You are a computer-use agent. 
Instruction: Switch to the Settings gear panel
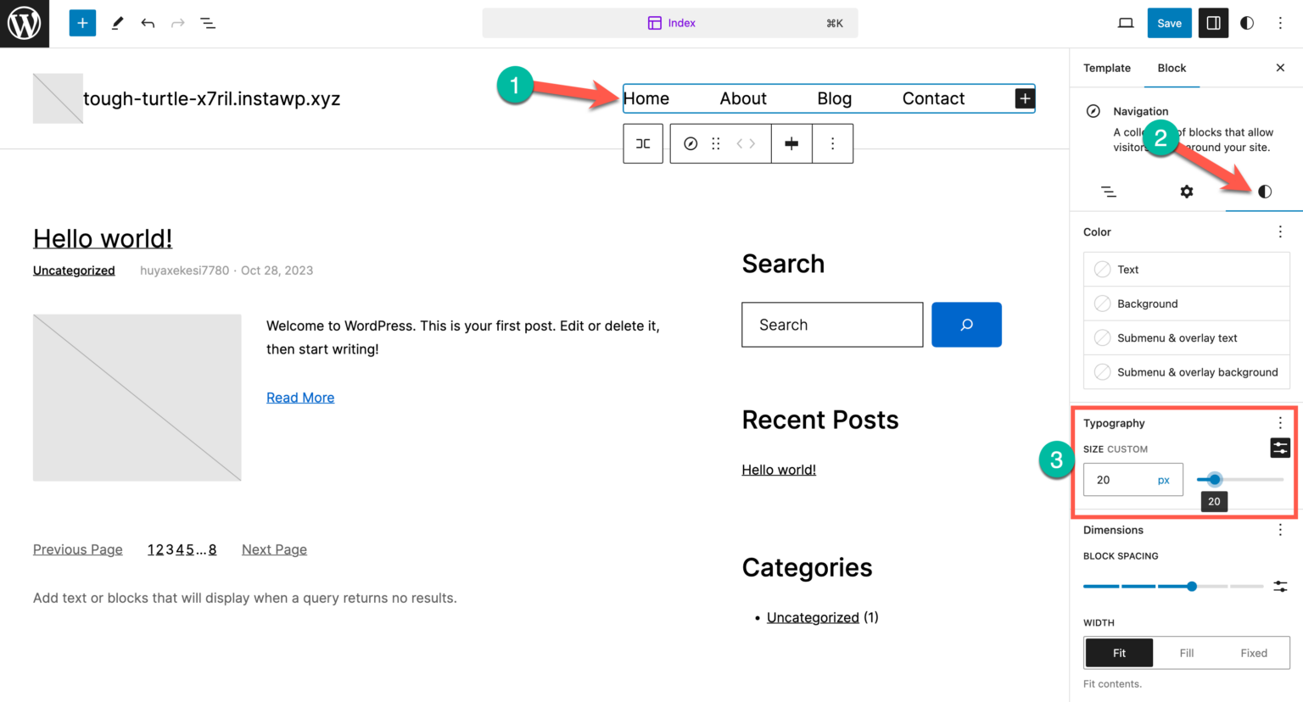1186,192
